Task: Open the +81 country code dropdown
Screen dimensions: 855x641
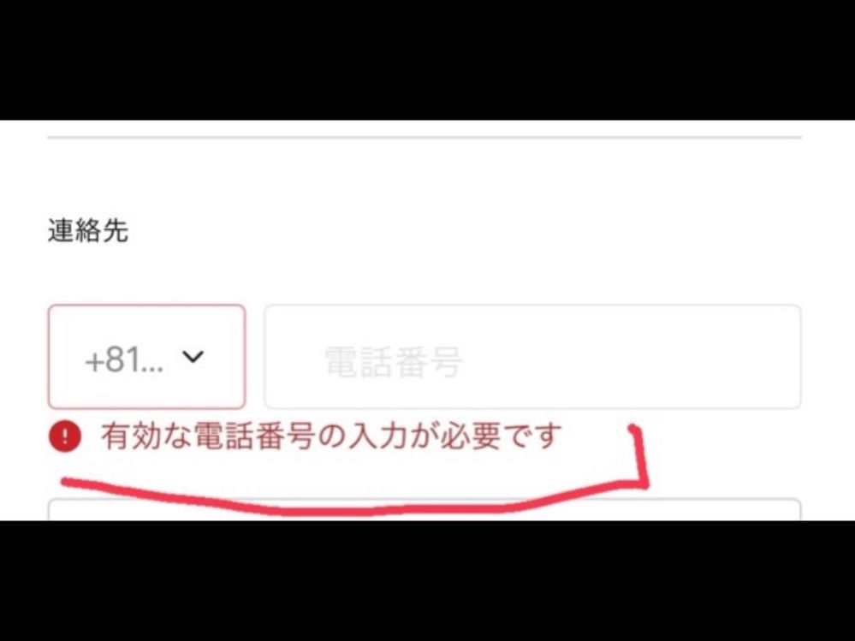Action: point(146,357)
